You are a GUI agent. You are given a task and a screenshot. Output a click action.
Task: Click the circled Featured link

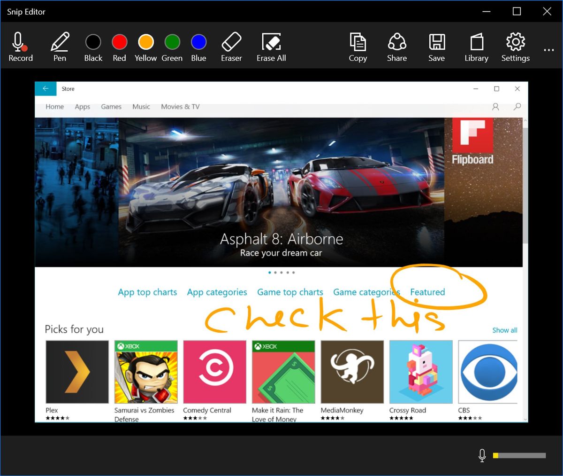pyautogui.click(x=427, y=292)
